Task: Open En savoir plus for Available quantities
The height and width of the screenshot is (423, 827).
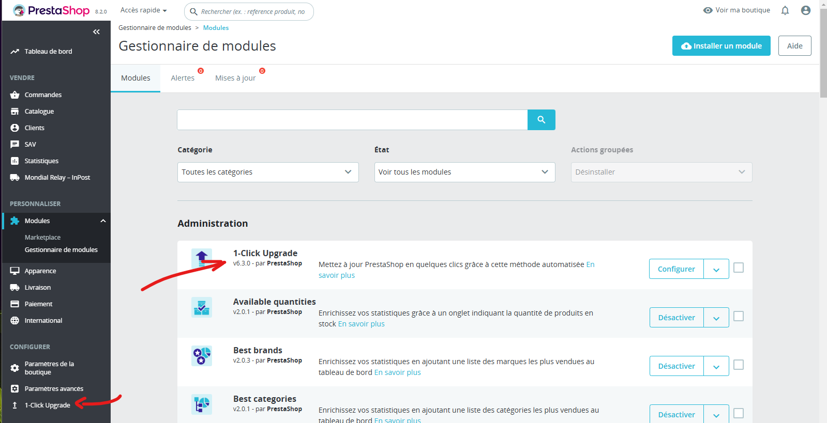Action: coord(362,324)
